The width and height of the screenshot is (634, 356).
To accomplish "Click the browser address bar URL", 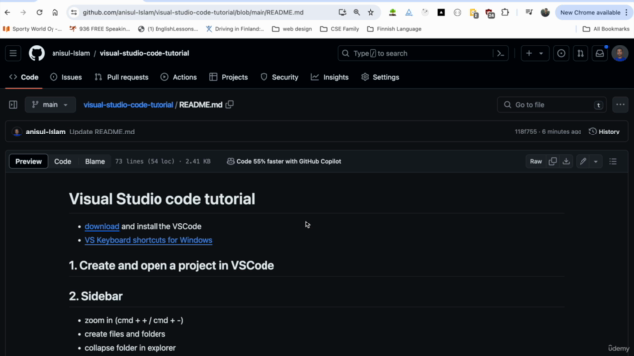I will [x=193, y=13].
